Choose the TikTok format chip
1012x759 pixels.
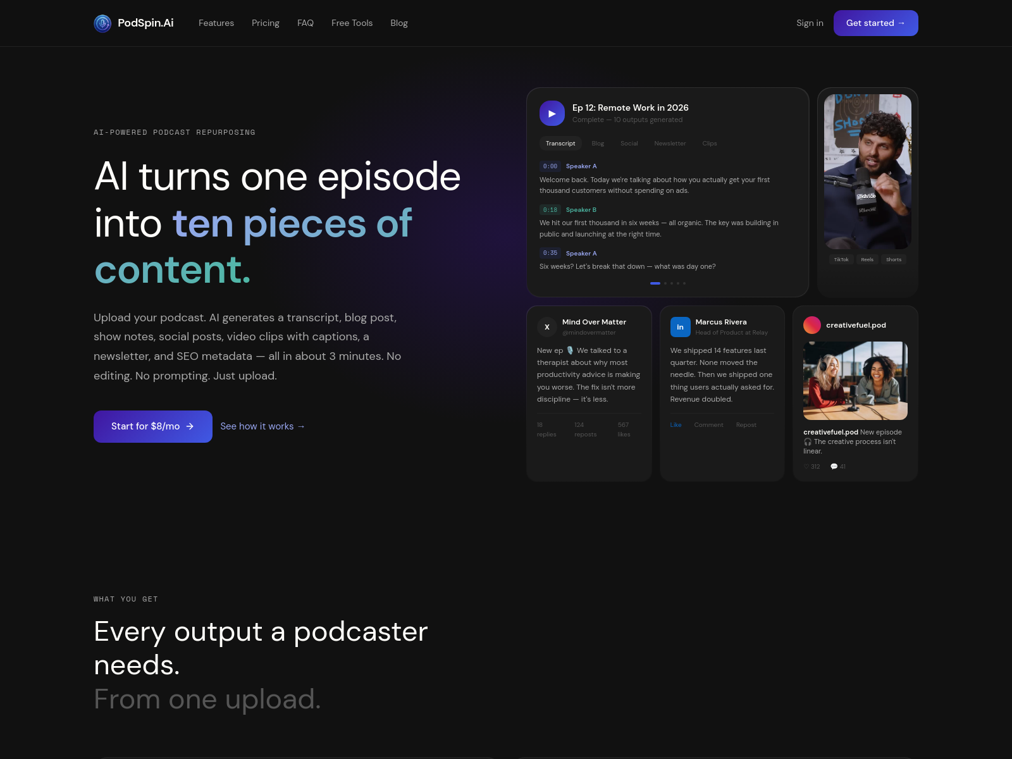point(841,259)
